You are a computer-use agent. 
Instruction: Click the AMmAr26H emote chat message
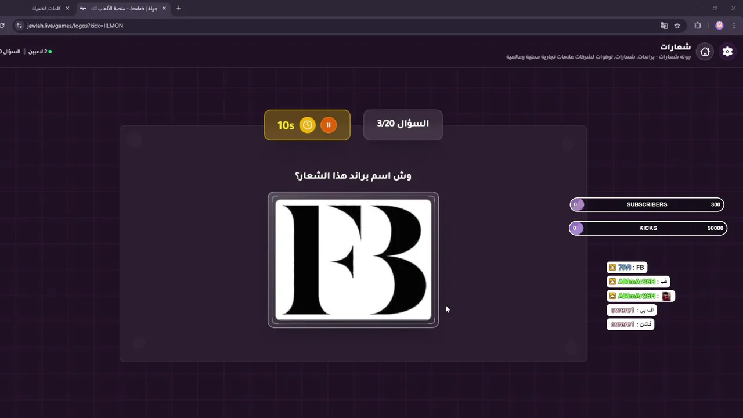tap(641, 296)
